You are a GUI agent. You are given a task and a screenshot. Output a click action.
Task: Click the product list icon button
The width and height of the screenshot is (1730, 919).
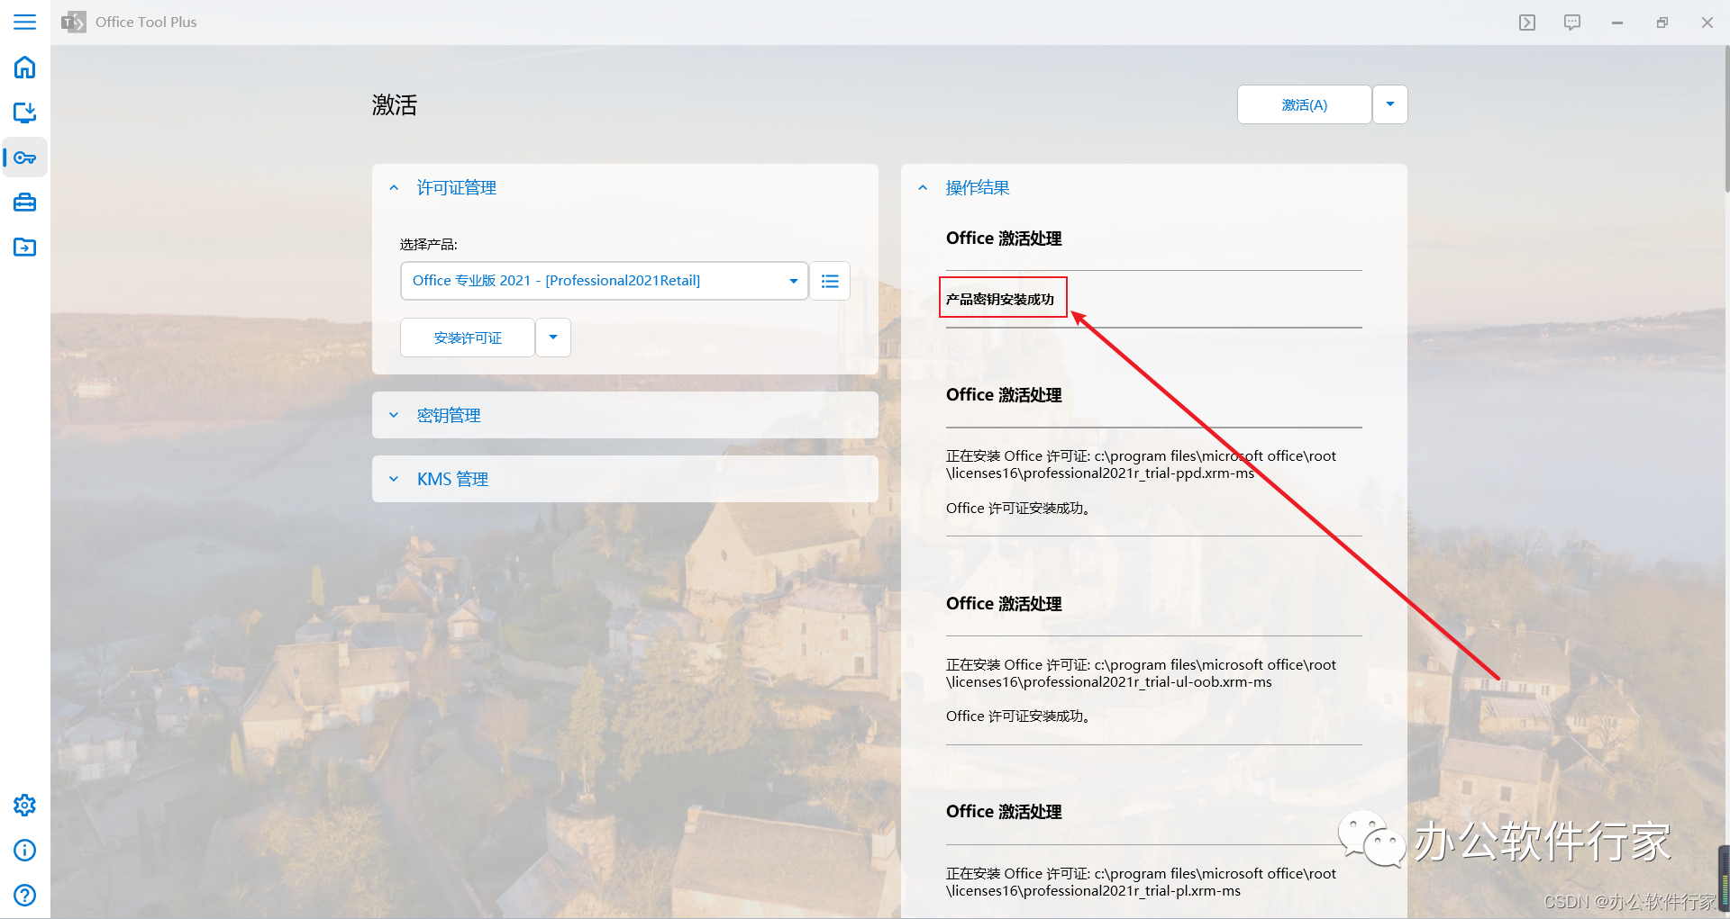pyautogui.click(x=830, y=281)
